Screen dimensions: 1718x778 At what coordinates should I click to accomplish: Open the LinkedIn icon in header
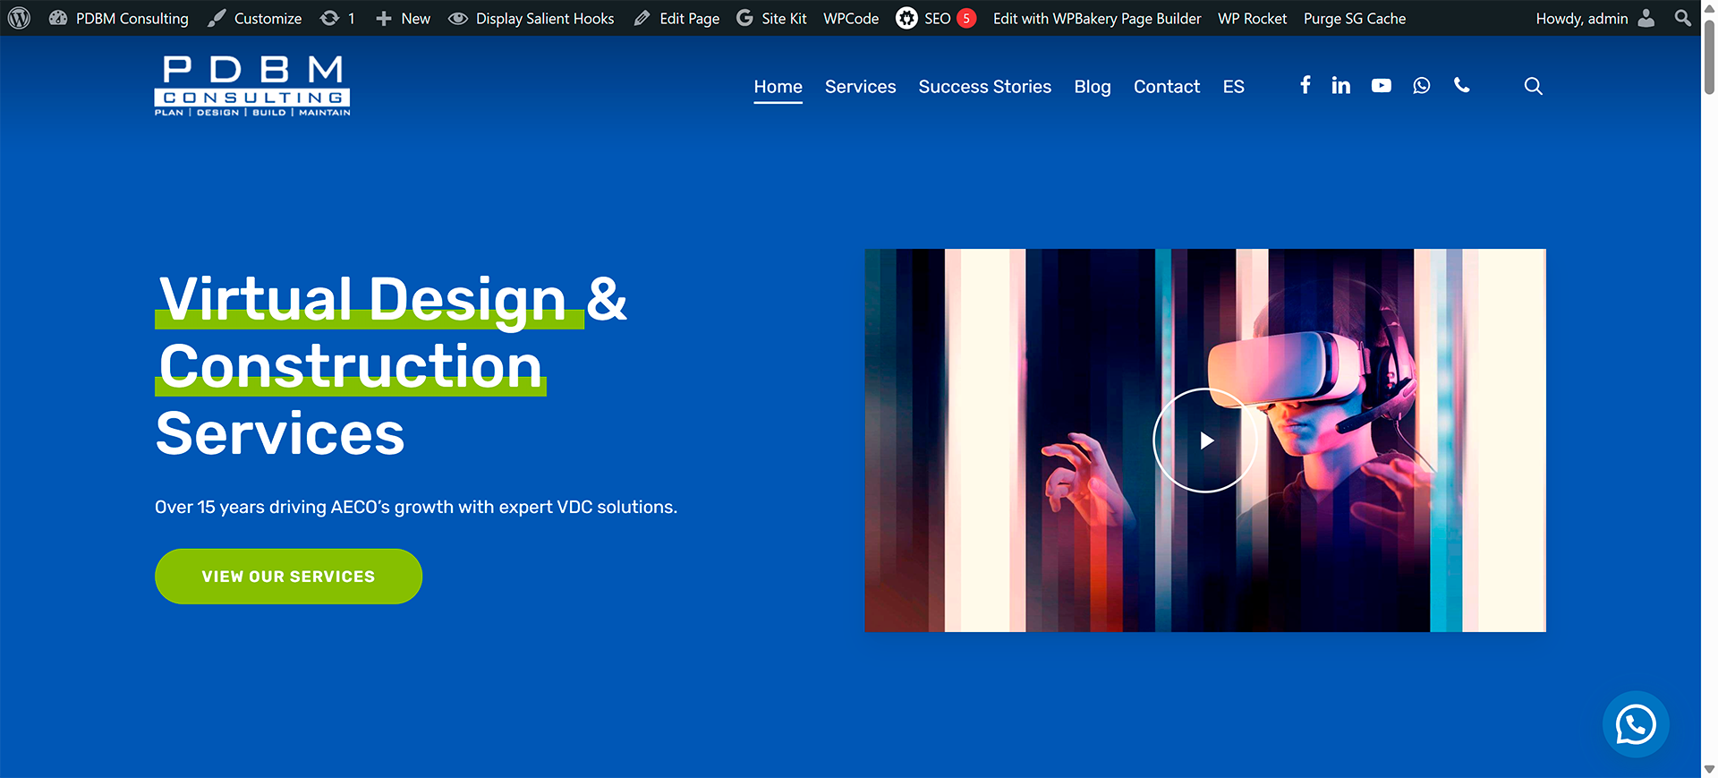(x=1340, y=85)
